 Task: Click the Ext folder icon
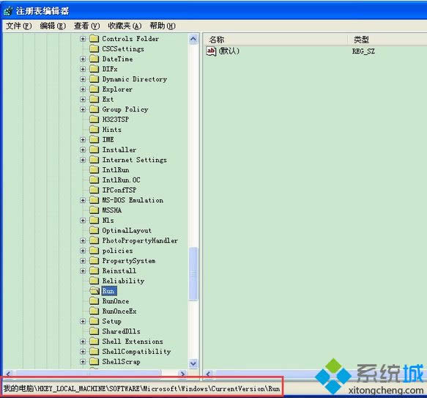94,99
